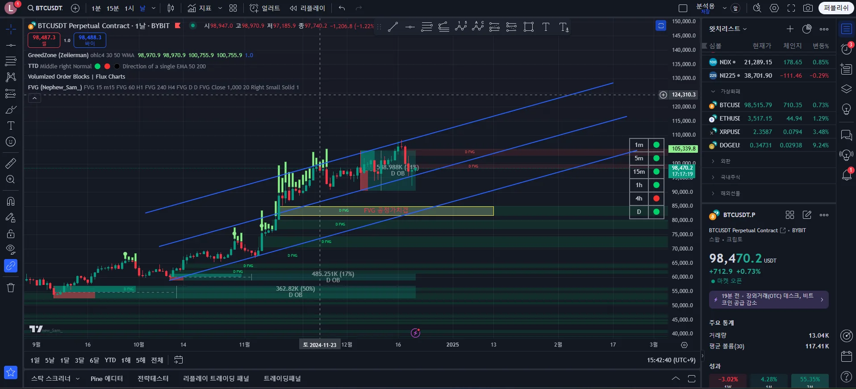Open the brush drawing tool
Image resolution: width=856 pixels, height=389 pixels.
pos(11,110)
